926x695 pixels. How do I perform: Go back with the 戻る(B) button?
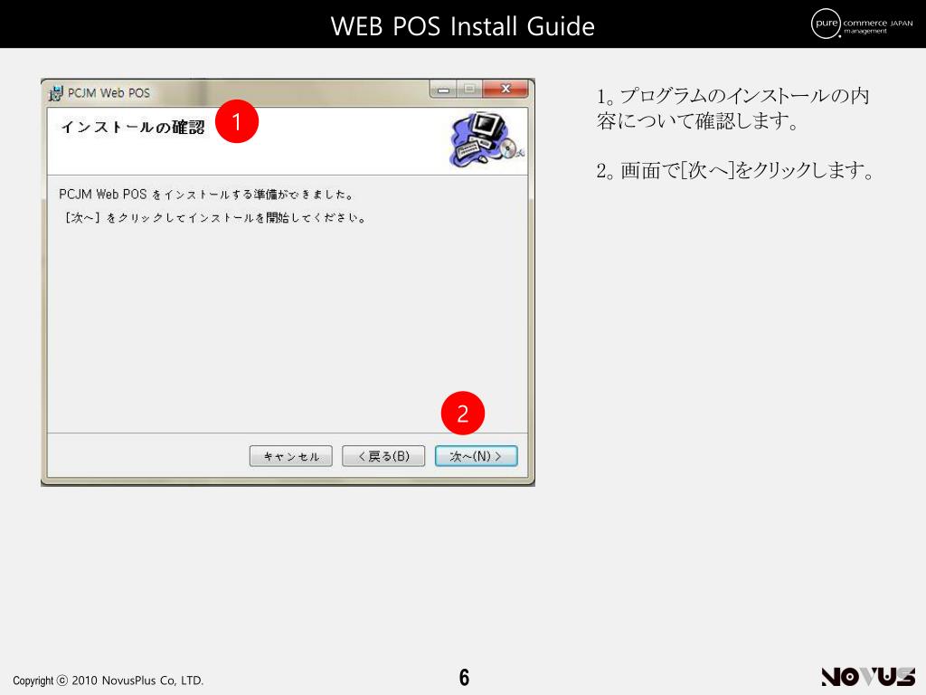(x=383, y=456)
